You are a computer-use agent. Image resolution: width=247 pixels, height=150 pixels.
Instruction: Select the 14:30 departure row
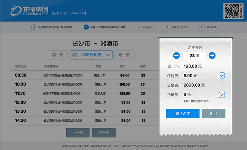[85, 121]
